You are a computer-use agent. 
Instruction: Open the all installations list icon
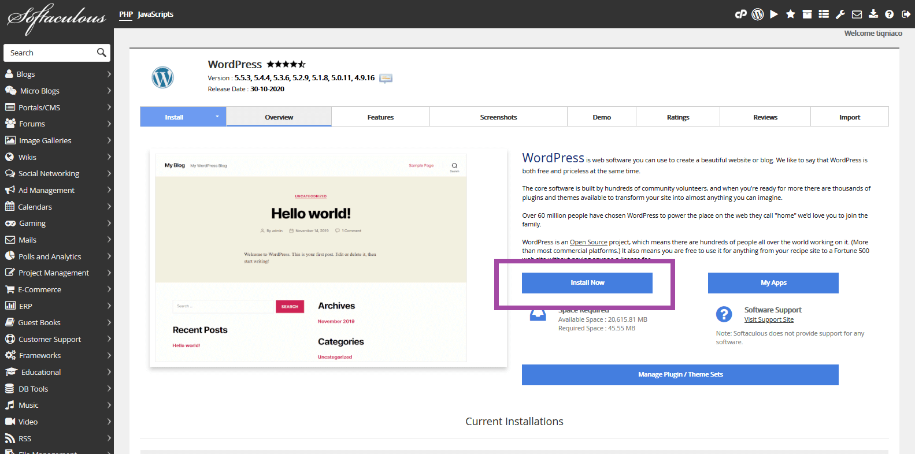[x=824, y=14]
